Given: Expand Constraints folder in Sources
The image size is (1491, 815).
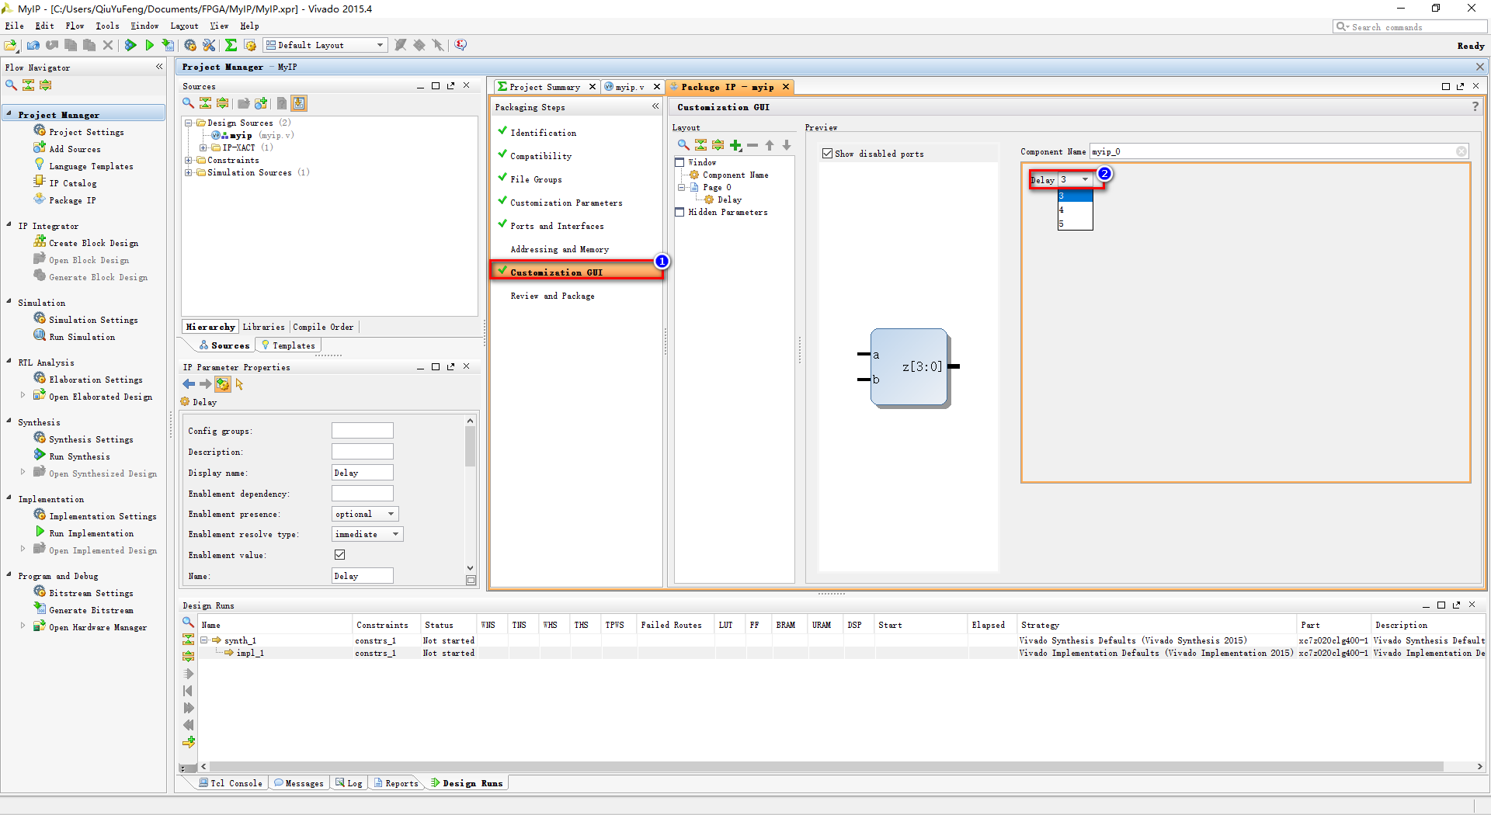Looking at the screenshot, I should click(x=188, y=160).
